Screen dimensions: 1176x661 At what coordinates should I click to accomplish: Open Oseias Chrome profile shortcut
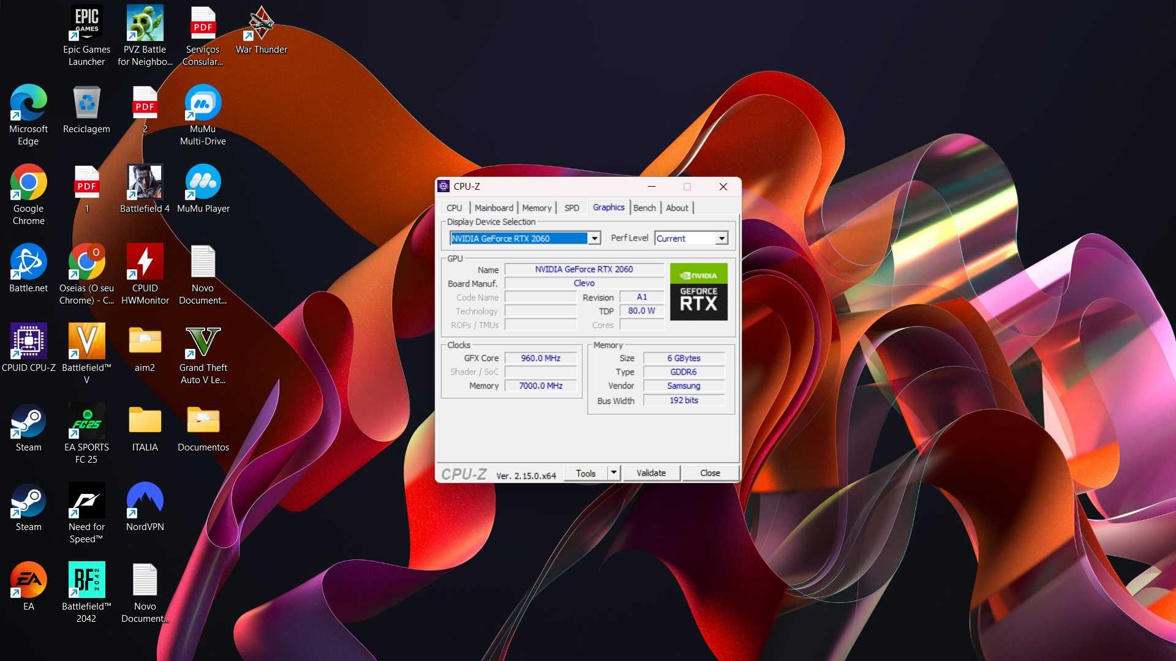point(86,274)
